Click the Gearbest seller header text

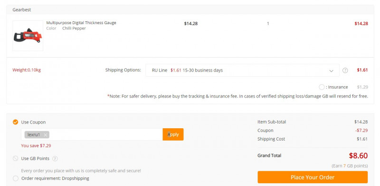click(x=22, y=10)
